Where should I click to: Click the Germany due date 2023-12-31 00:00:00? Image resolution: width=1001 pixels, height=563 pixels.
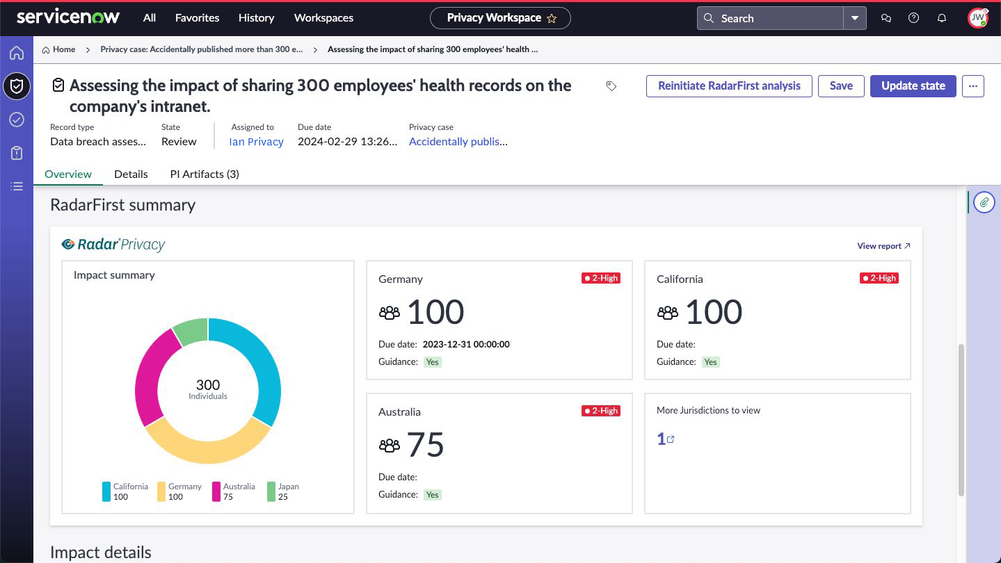pyautogui.click(x=466, y=344)
